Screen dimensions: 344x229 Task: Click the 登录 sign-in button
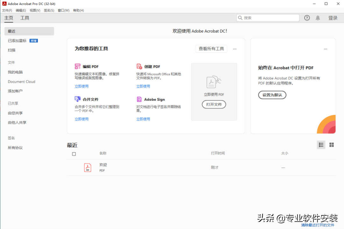click(x=333, y=18)
